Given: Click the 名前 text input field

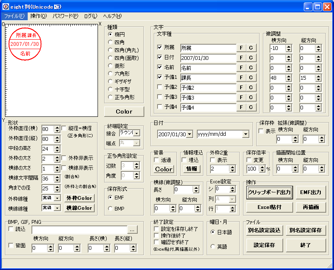Looking at the screenshot, I should click(208, 68).
